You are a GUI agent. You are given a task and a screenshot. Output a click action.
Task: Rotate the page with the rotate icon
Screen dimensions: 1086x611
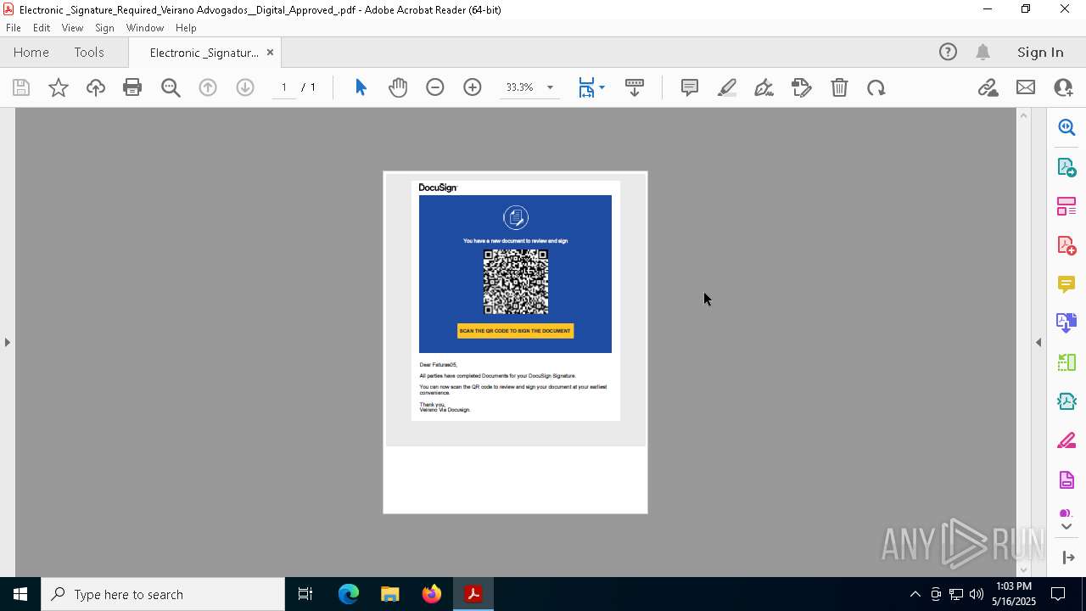876,87
